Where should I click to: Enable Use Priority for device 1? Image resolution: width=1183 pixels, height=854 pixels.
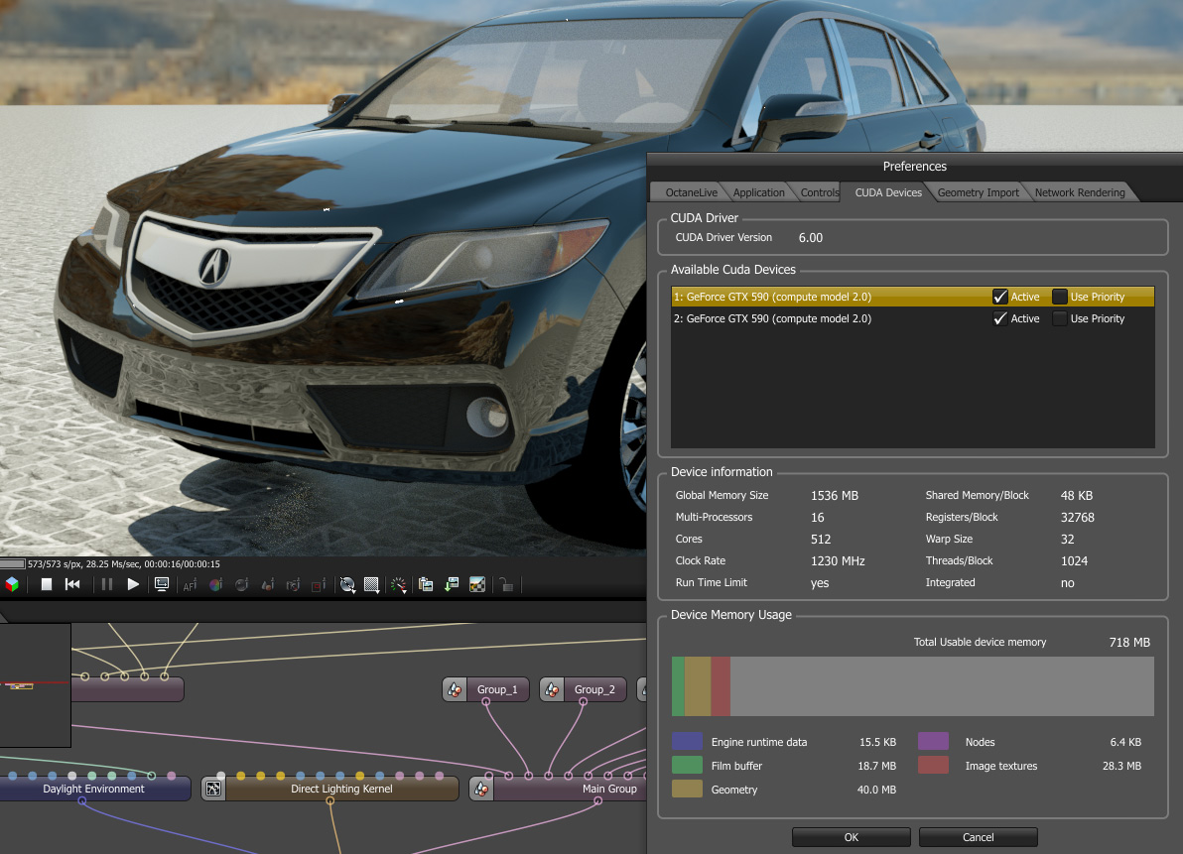1059,297
